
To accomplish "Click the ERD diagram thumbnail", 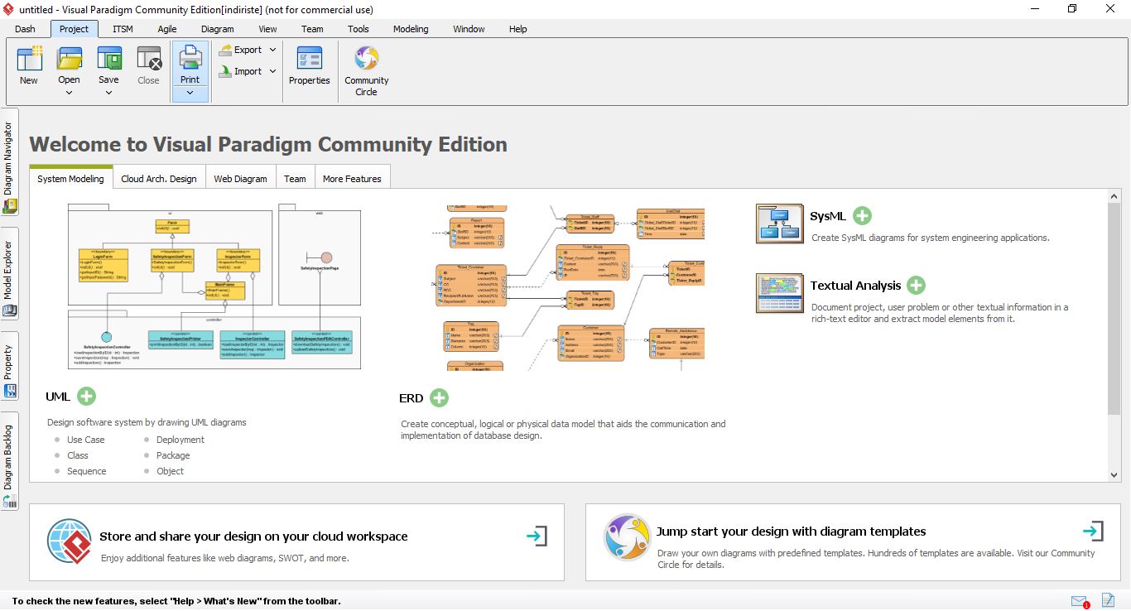I will (x=570, y=288).
